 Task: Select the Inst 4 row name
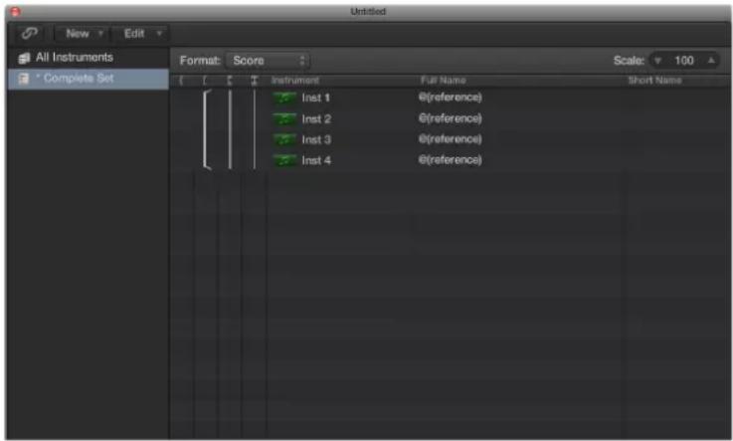[x=316, y=161]
